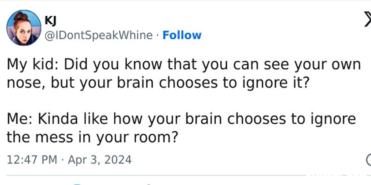This screenshot has width=371, height=185.
Task: Click the Apr 3, 2024 date
Action: click(x=100, y=160)
